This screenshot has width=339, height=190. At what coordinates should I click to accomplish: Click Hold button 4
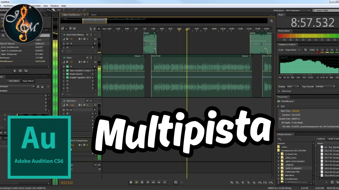point(332,50)
